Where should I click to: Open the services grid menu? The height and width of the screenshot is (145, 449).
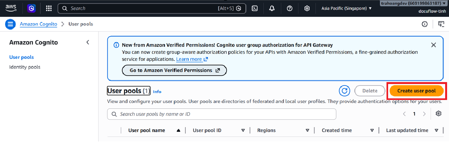[49, 9]
